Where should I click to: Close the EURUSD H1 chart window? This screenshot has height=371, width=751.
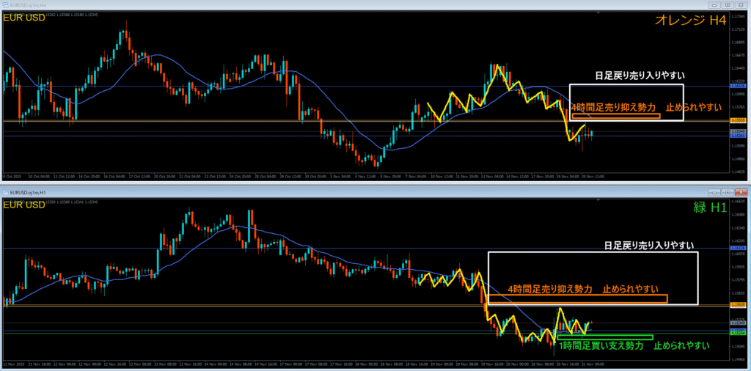tap(740, 191)
